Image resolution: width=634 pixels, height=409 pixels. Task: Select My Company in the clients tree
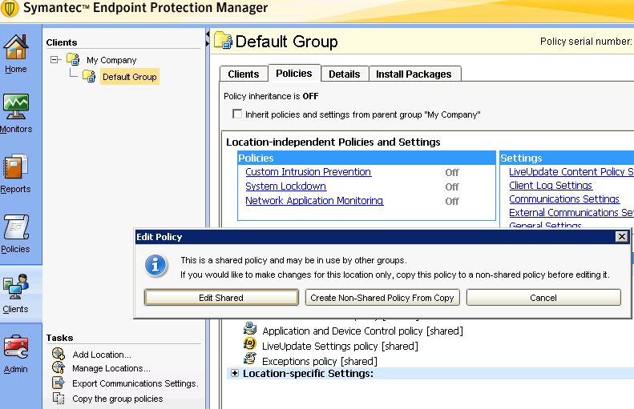point(111,60)
